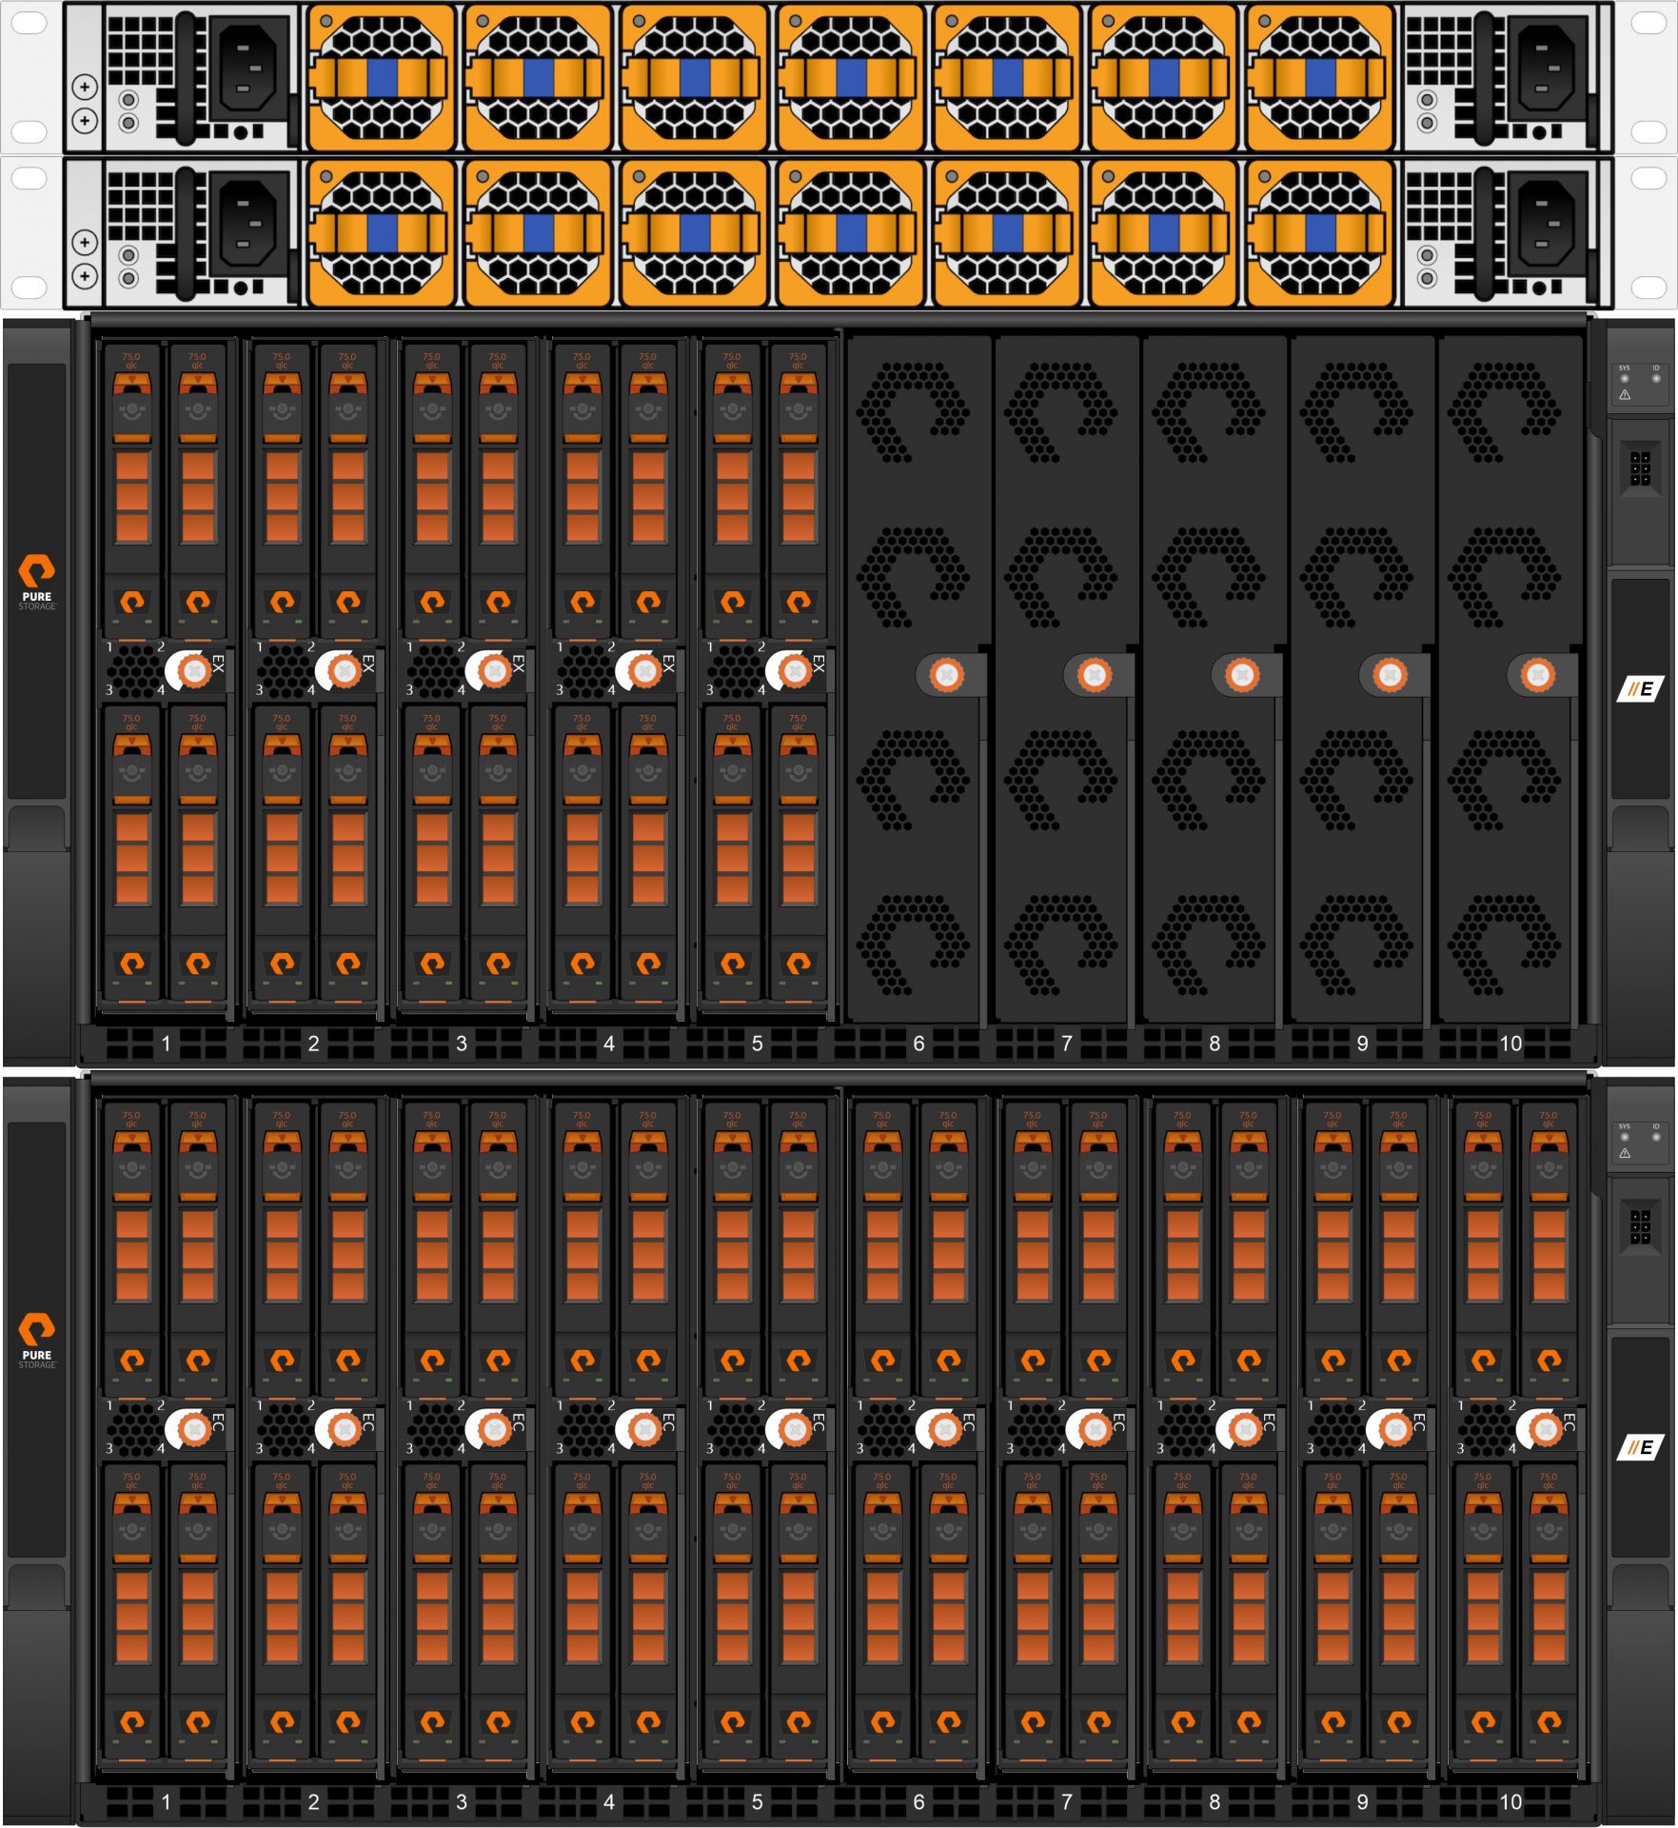Click the ID LED on the upper chassis
Image resolution: width=1678 pixels, height=1828 pixels.
1656,379
